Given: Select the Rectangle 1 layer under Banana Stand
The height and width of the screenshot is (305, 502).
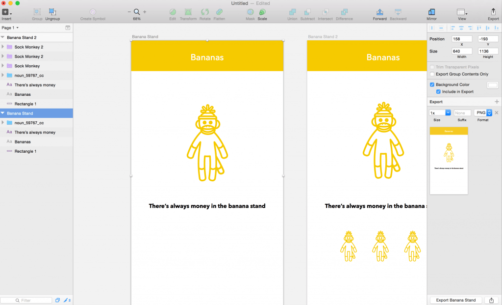Looking at the screenshot, I should [x=25, y=151].
